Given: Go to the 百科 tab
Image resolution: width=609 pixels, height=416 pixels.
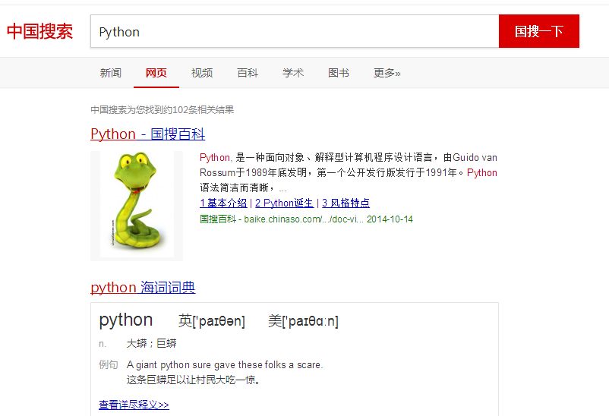Looking at the screenshot, I should (x=248, y=73).
